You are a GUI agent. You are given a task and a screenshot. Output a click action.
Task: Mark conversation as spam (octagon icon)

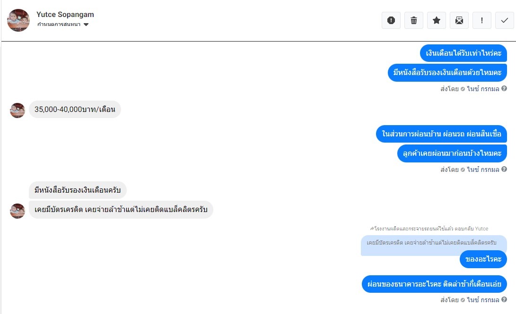point(391,20)
